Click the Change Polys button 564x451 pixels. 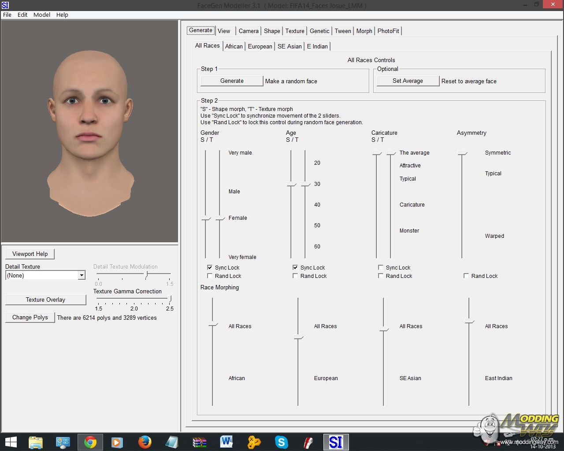tap(30, 318)
